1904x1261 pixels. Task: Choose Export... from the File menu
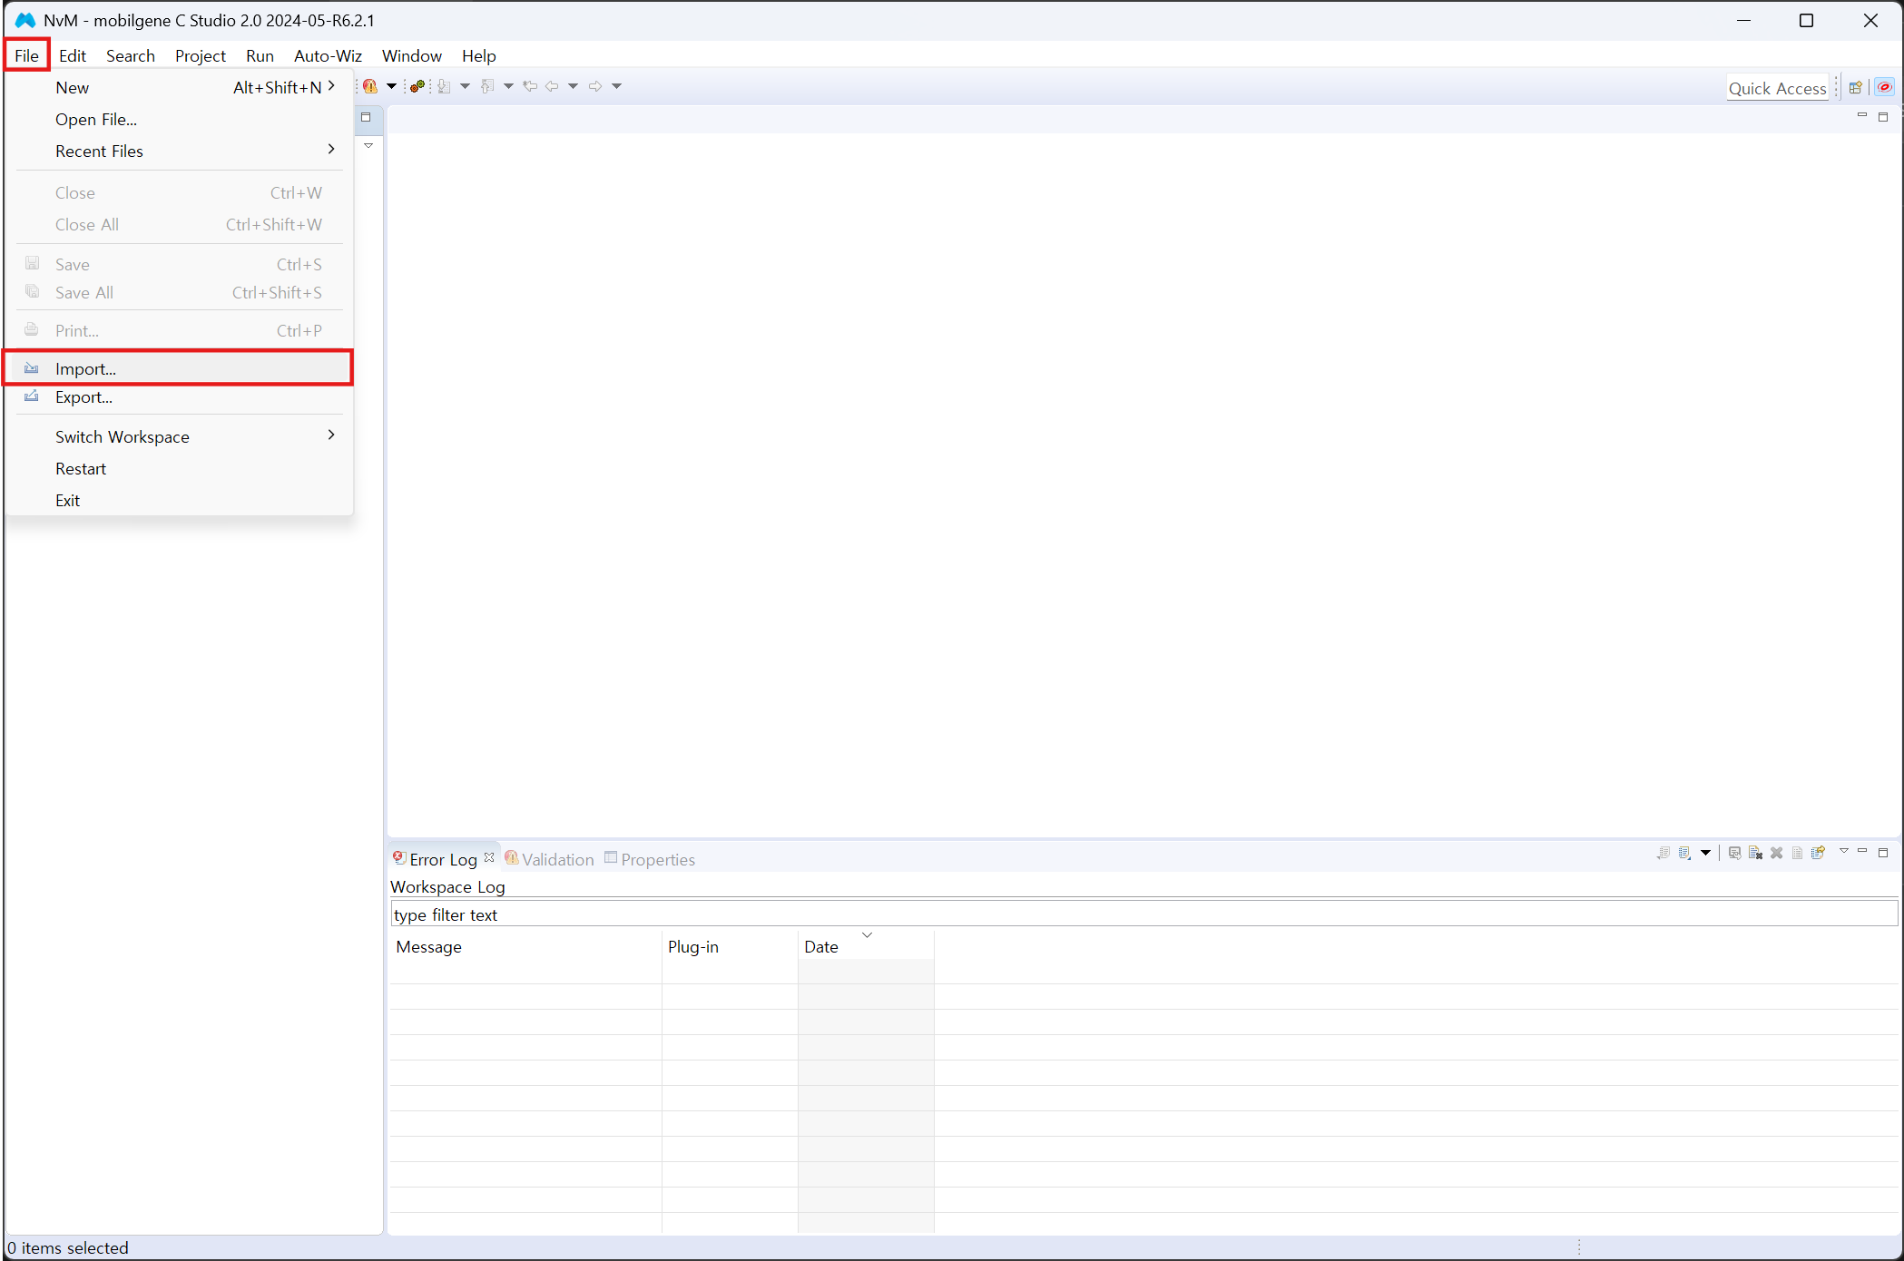[179, 396]
